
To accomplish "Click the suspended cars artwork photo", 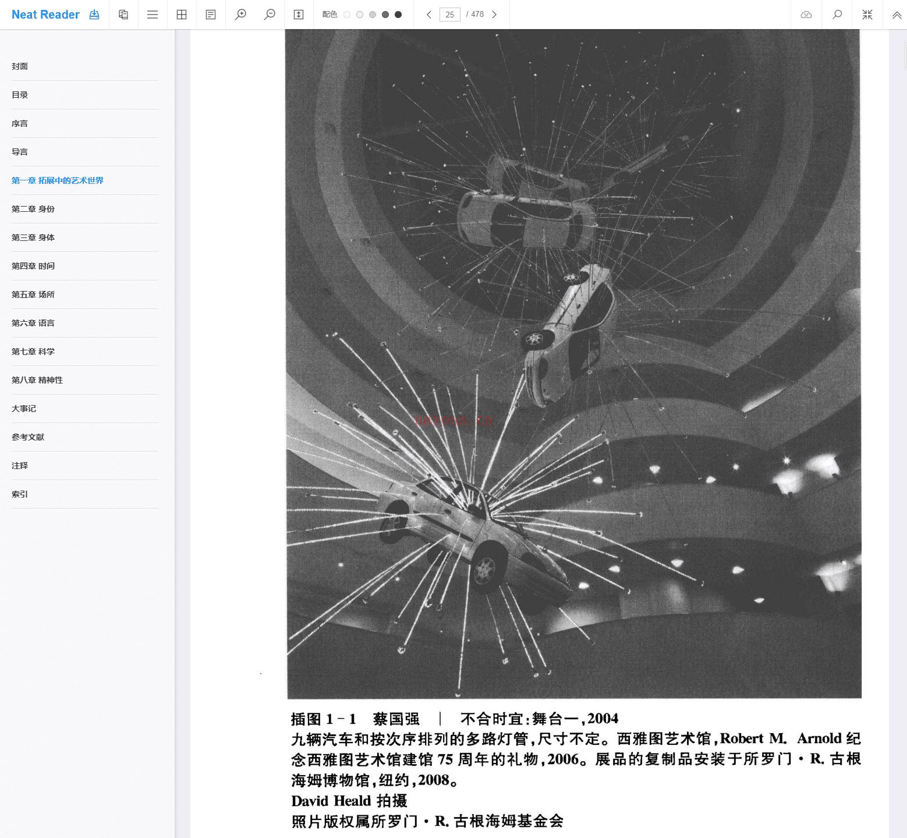I will tap(573, 364).
